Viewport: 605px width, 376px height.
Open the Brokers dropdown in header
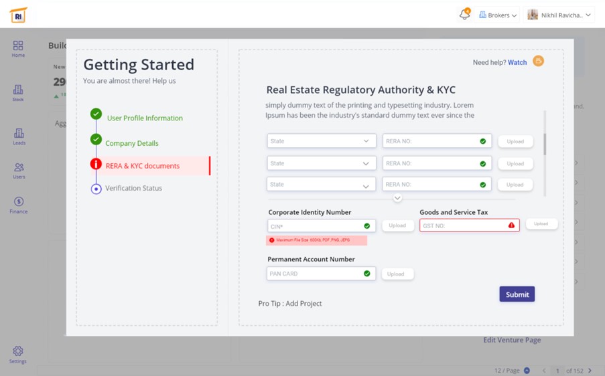point(498,15)
